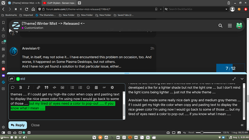Insert a GIF in composer

pyautogui.click(x=104, y=87)
